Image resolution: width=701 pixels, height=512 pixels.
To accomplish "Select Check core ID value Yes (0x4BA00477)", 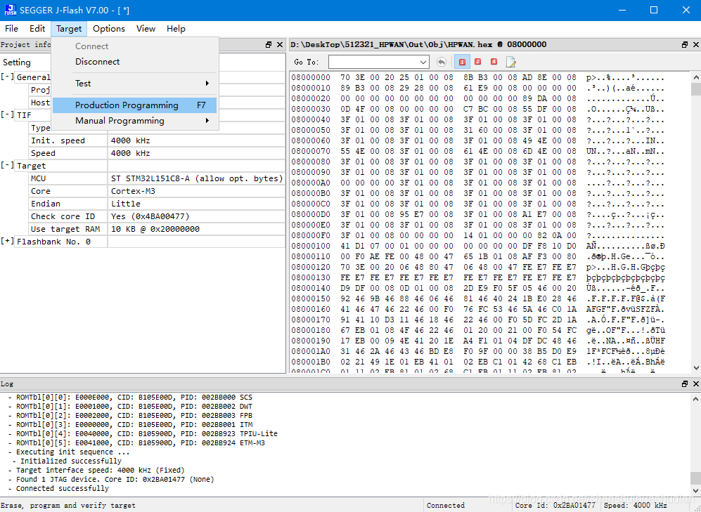I will 197,216.
